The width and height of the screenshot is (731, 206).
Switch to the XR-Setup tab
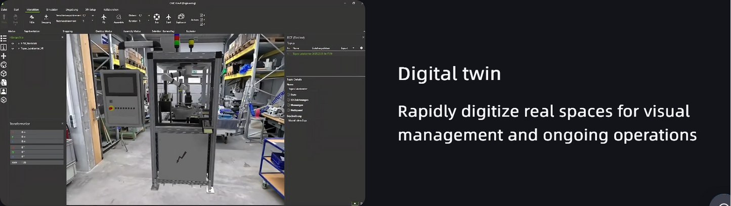pyautogui.click(x=91, y=10)
